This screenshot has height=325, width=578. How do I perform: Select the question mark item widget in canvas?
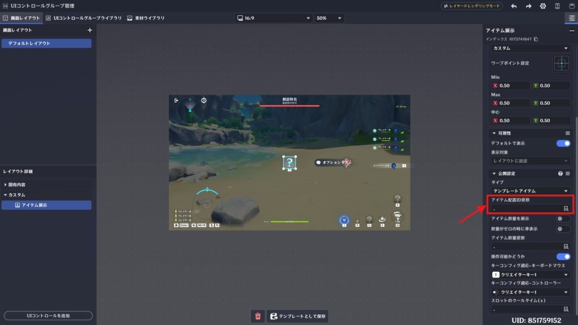[x=290, y=162]
